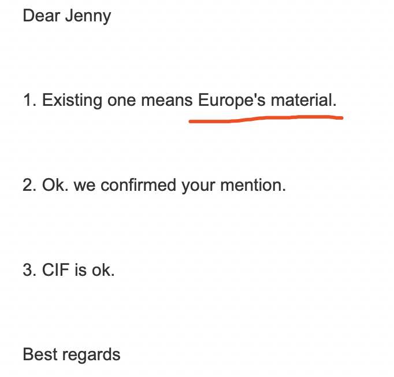This screenshot has height=377, width=394.
Task: Click the word "mention."
Action: (x=253, y=185)
